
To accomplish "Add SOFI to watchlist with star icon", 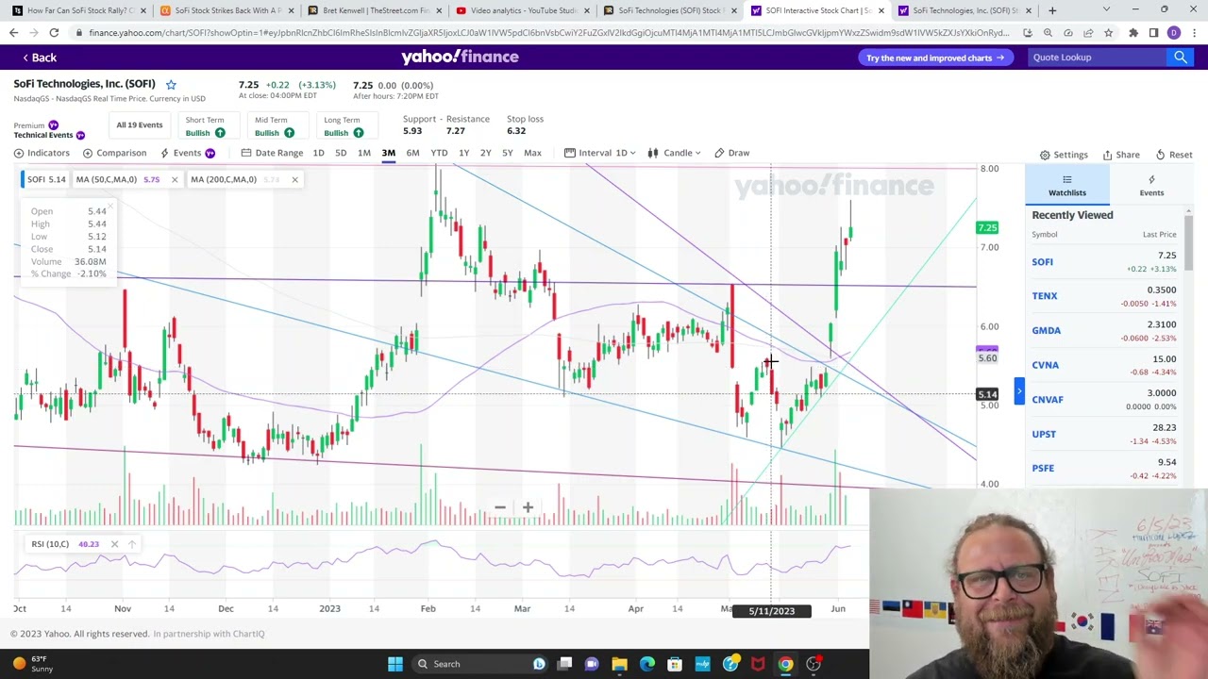I will click(x=171, y=85).
